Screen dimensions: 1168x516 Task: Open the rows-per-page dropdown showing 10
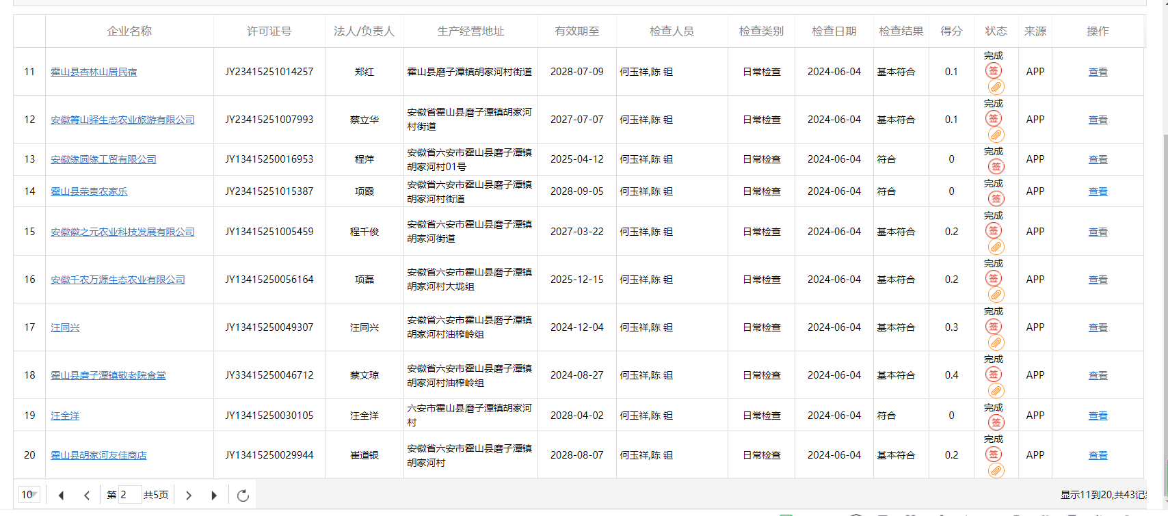click(x=29, y=495)
